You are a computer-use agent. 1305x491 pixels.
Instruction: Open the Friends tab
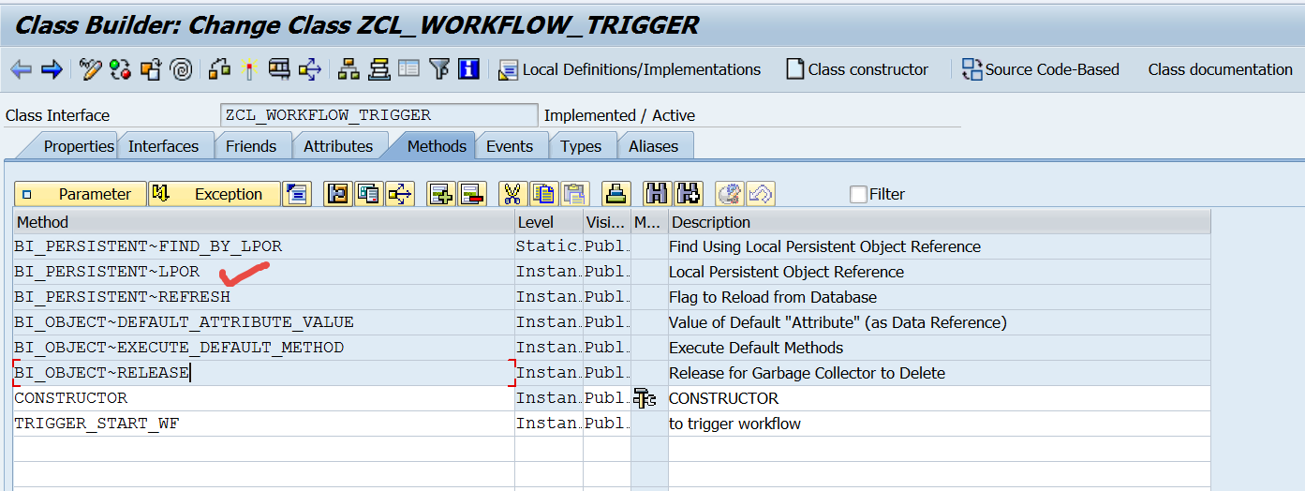tap(251, 146)
